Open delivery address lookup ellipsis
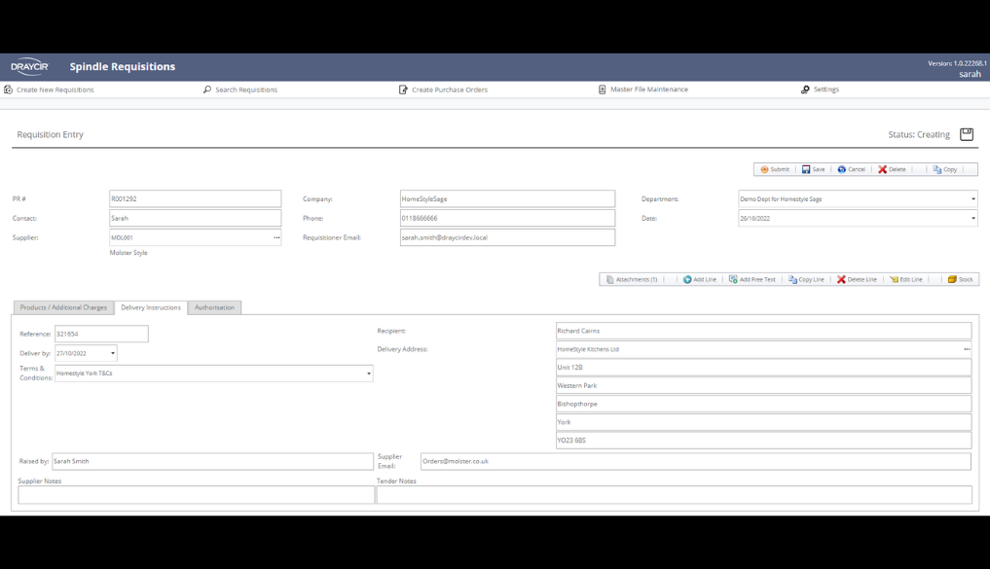This screenshot has width=990, height=569. pyautogui.click(x=967, y=349)
